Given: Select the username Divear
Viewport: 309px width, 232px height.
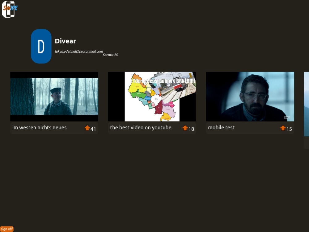Looking at the screenshot, I should coord(66,41).
